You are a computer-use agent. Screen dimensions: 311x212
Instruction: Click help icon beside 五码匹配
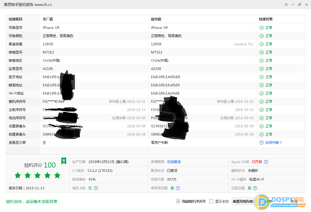255,188
